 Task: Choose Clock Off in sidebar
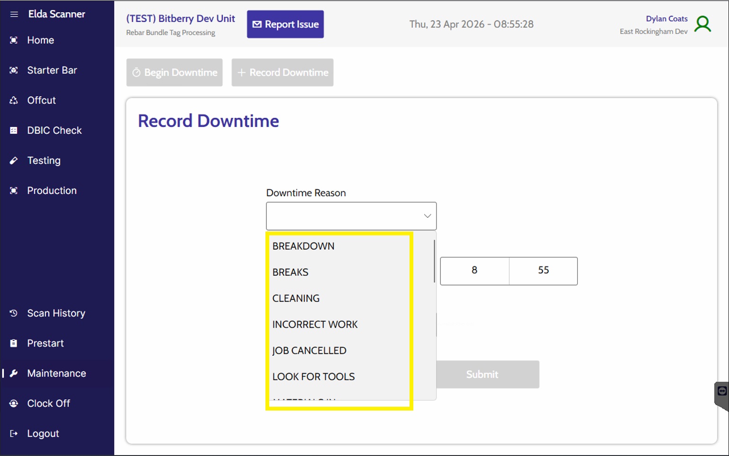point(57,403)
